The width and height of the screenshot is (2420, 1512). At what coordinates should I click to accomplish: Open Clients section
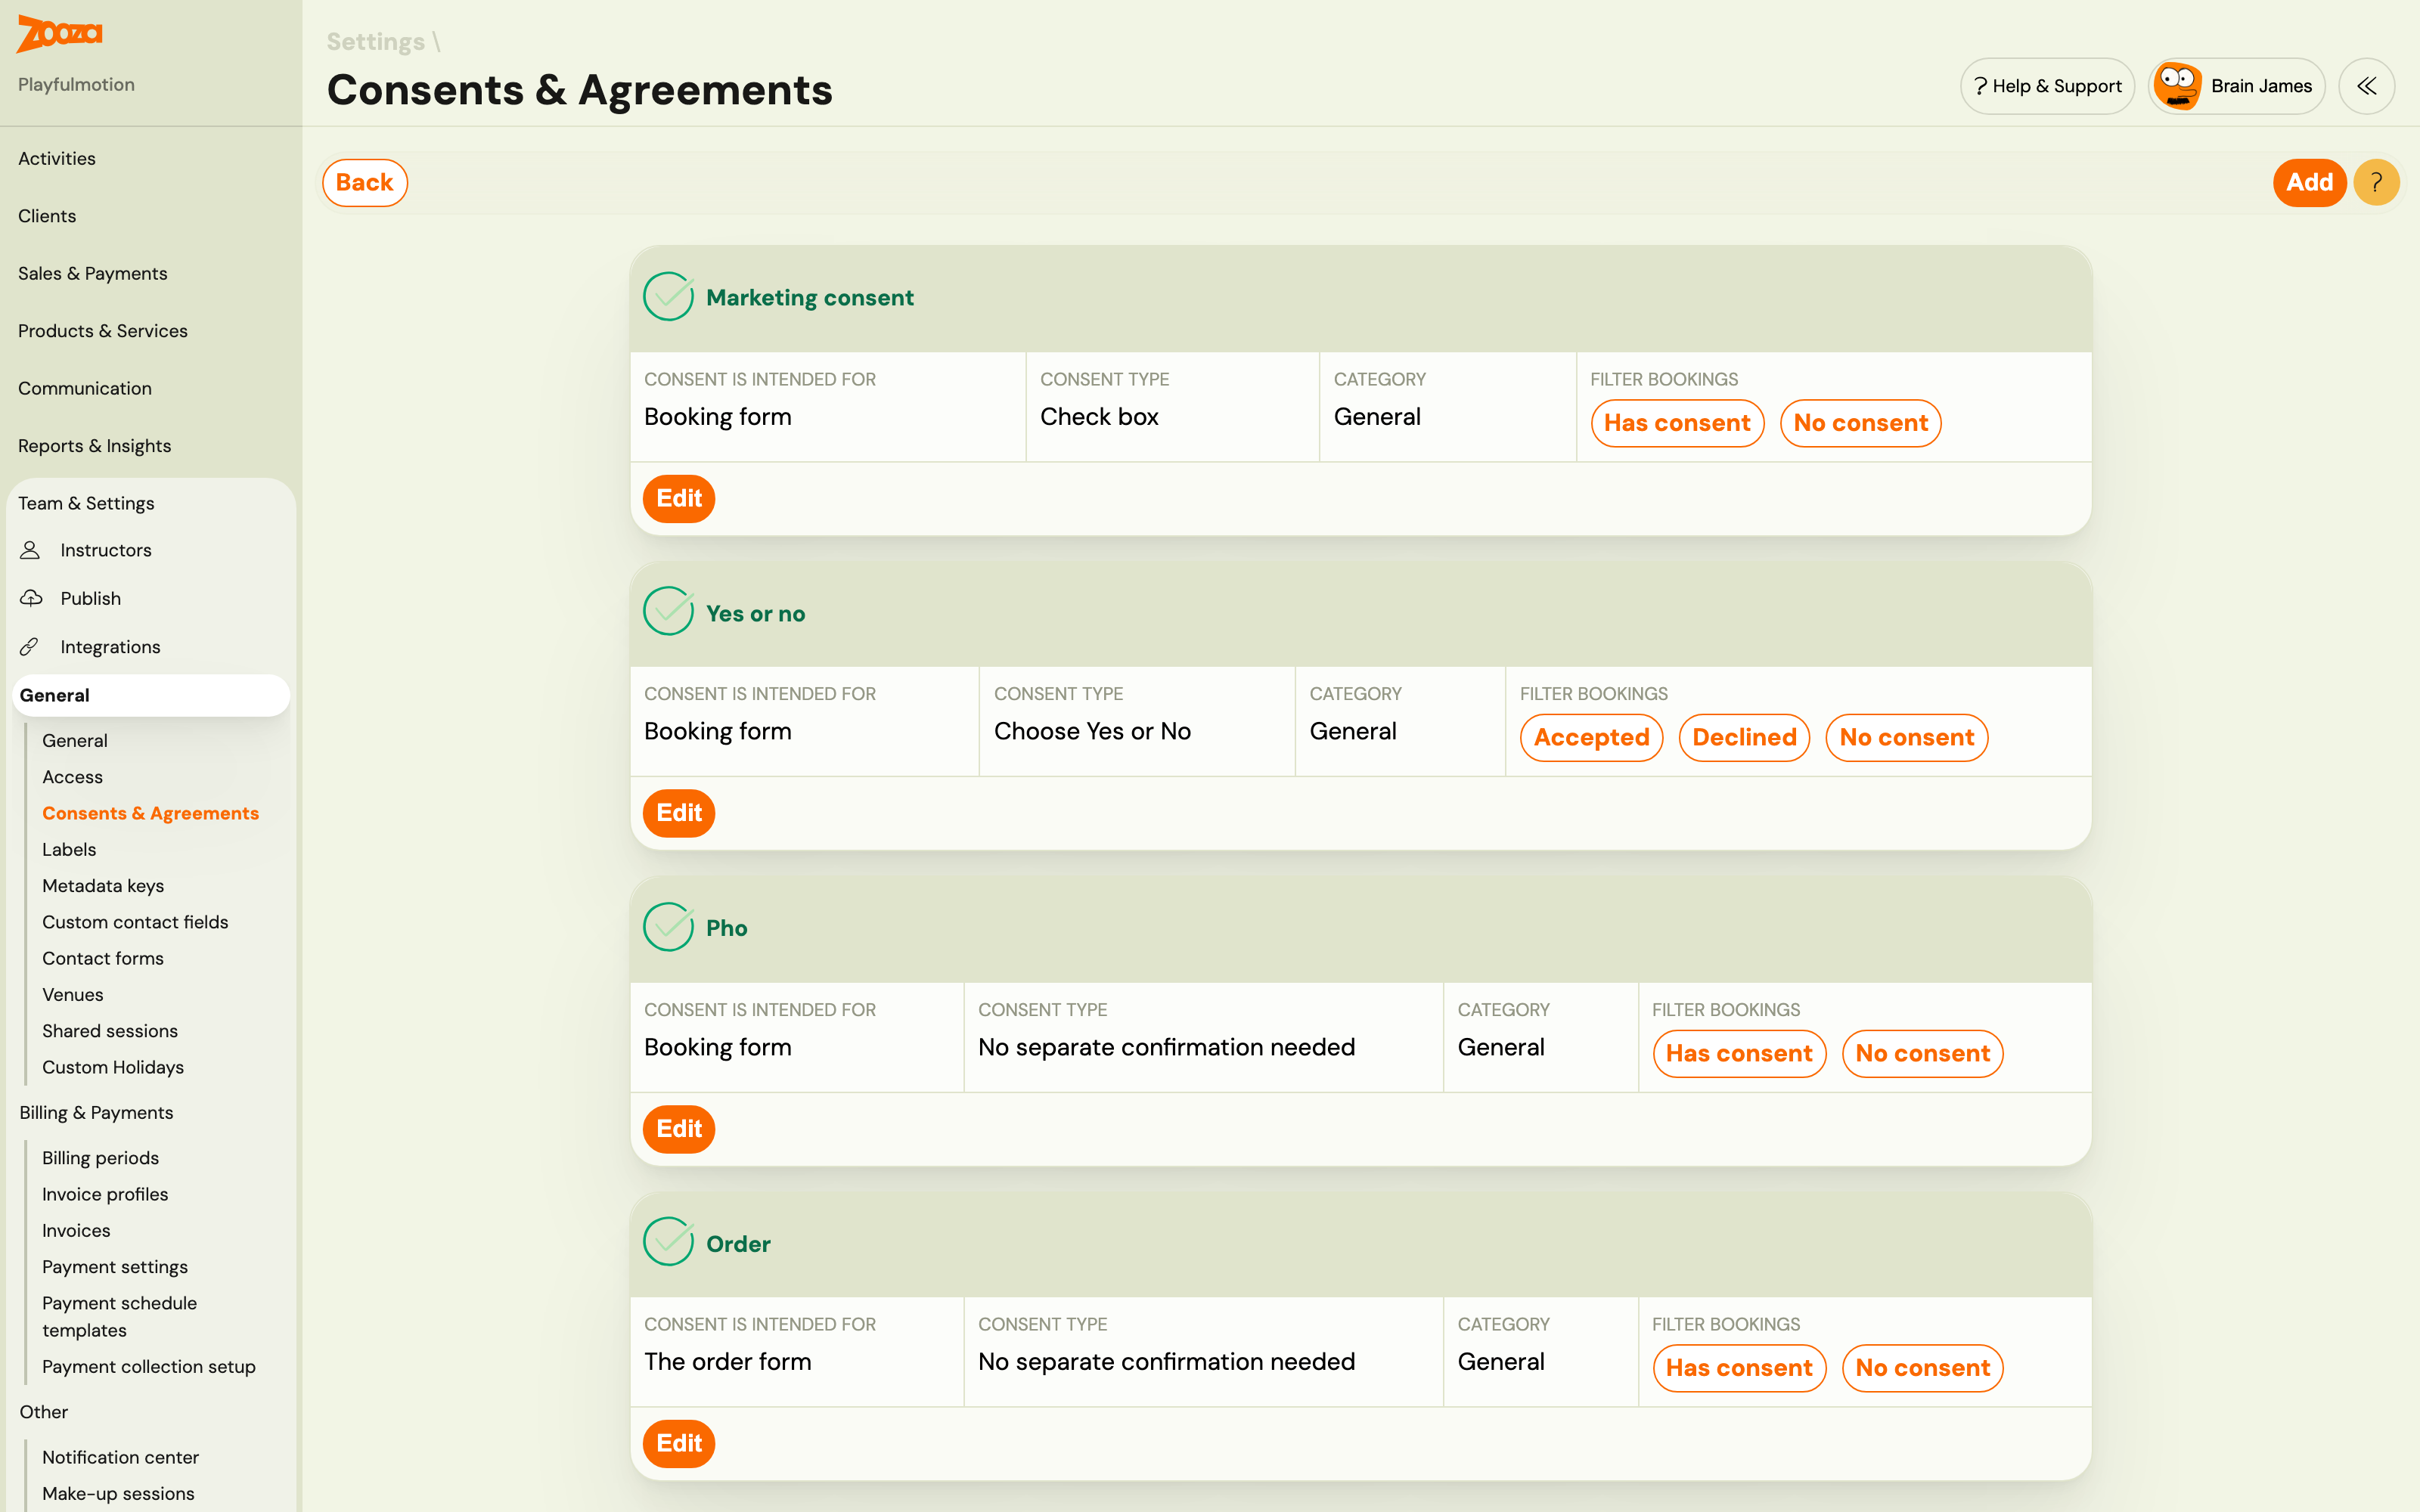(x=47, y=216)
